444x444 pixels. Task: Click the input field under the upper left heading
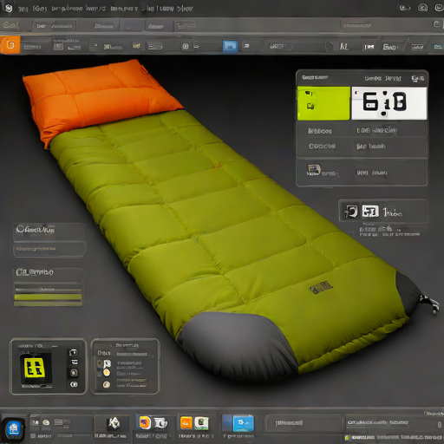(49, 249)
